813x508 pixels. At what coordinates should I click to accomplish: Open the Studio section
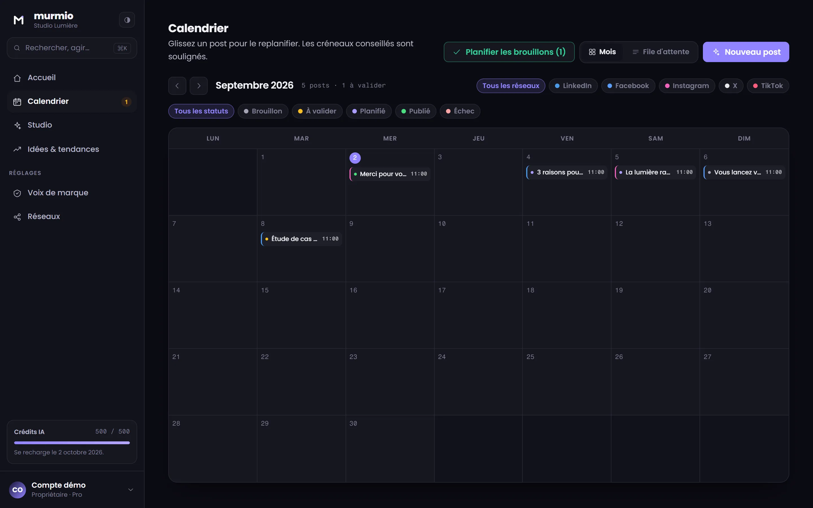coord(72,125)
